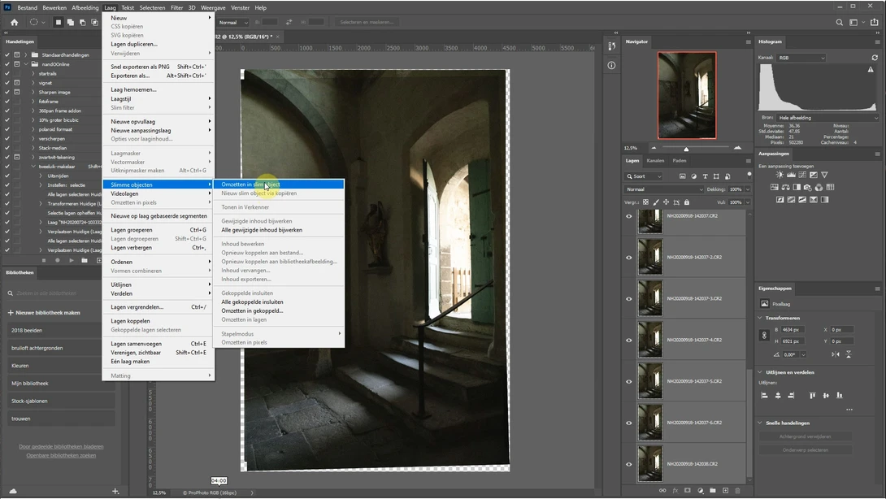The height and width of the screenshot is (499, 886).
Task: Open the Kanaal RGB dropdown in Histogram
Action: pyautogui.click(x=801, y=58)
